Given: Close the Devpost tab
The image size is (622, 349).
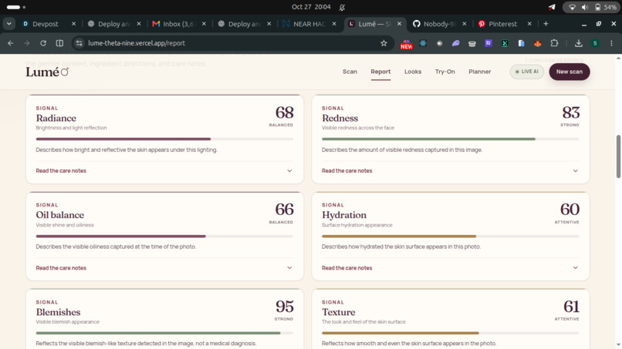Looking at the screenshot, I should tap(73, 24).
